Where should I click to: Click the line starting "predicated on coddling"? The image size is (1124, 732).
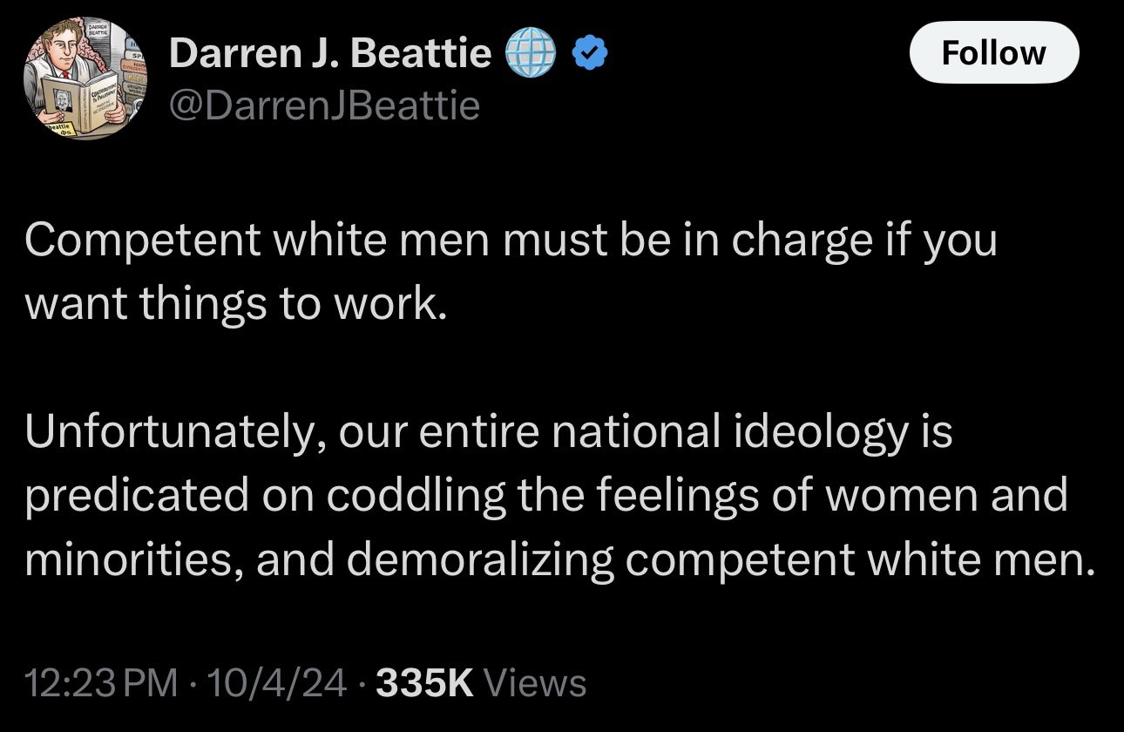546,497
